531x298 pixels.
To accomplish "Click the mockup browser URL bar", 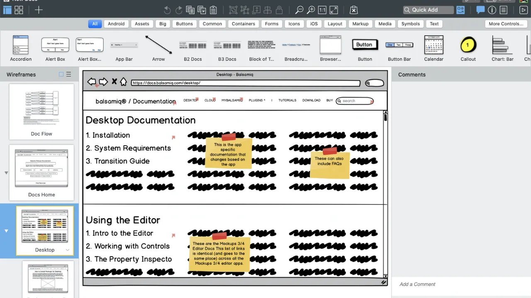I will (x=246, y=83).
